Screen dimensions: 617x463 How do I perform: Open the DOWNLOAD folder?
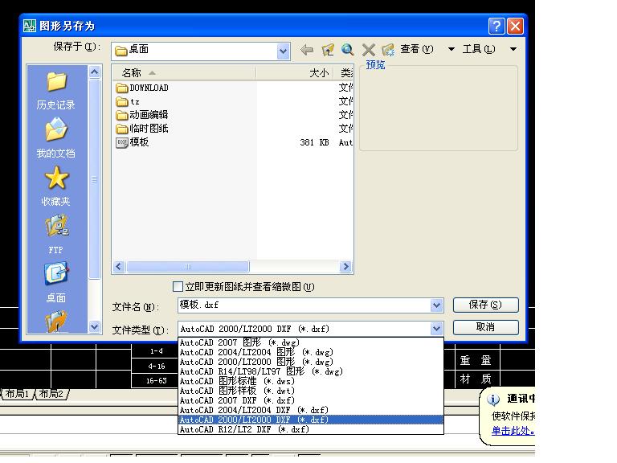142,88
